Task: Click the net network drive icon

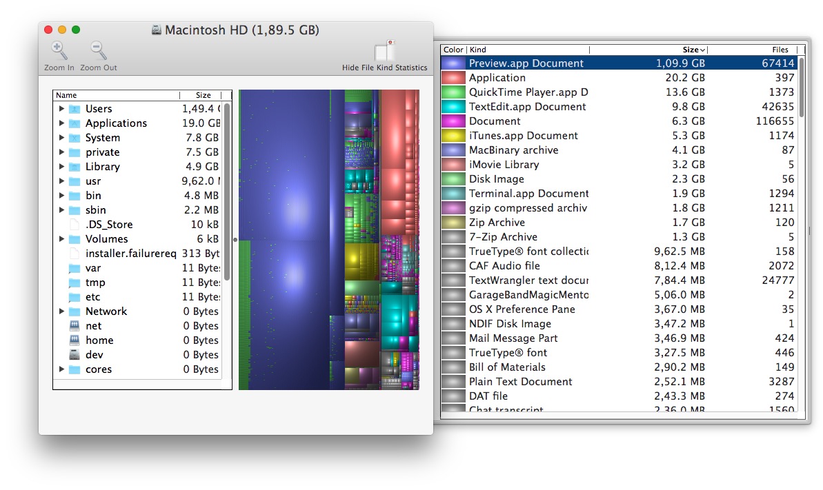Action: 75,326
